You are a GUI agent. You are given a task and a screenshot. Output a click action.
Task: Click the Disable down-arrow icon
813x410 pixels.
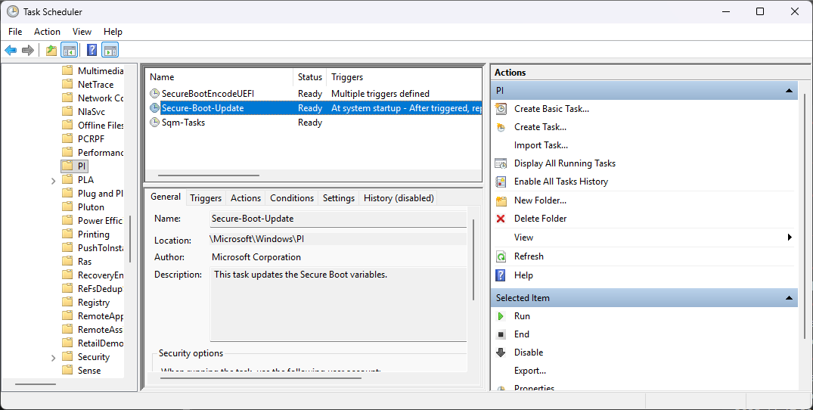(501, 353)
